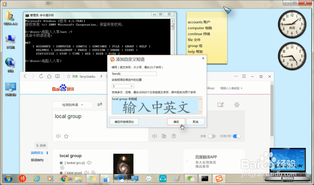
Task: Open browser more options ellipsis
Action: (x=236, y=76)
